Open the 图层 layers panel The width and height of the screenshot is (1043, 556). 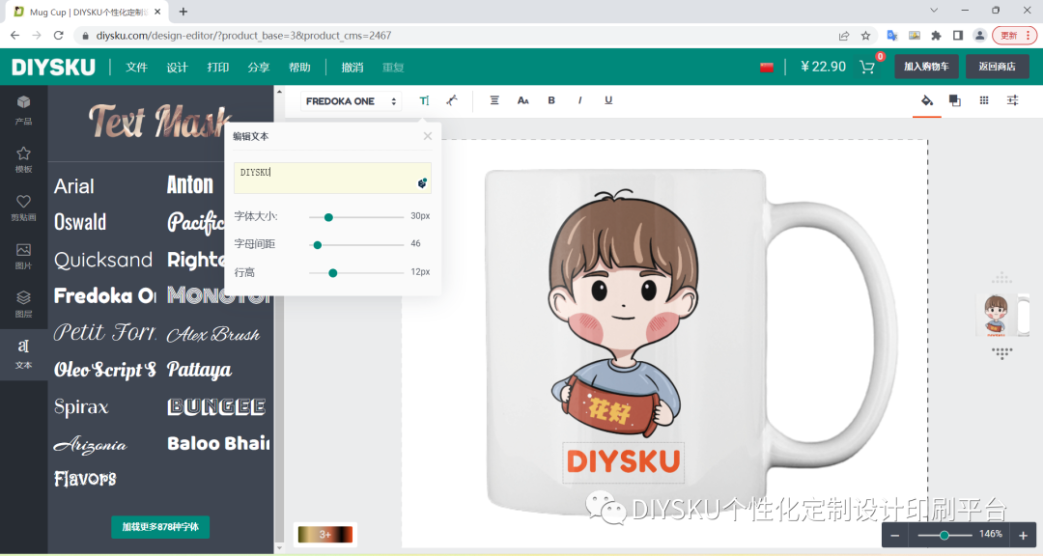[23, 304]
